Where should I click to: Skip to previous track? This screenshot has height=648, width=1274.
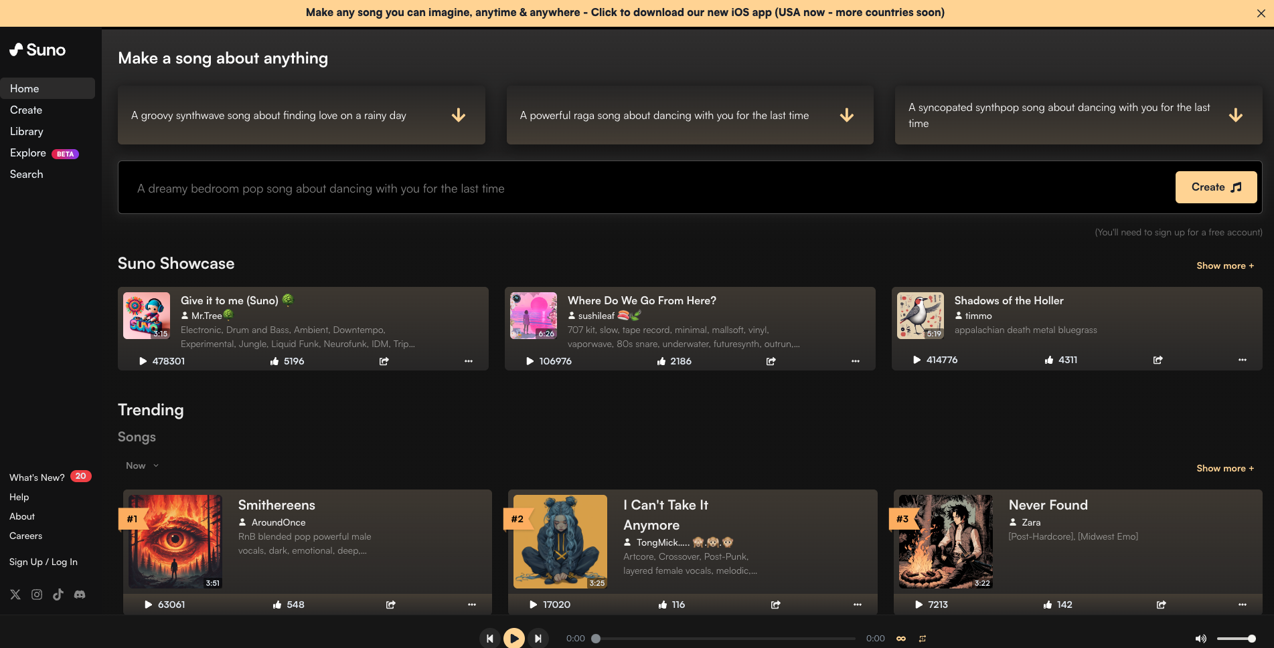(x=490, y=639)
